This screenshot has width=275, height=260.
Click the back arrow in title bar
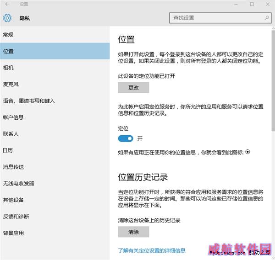click(7, 4)
